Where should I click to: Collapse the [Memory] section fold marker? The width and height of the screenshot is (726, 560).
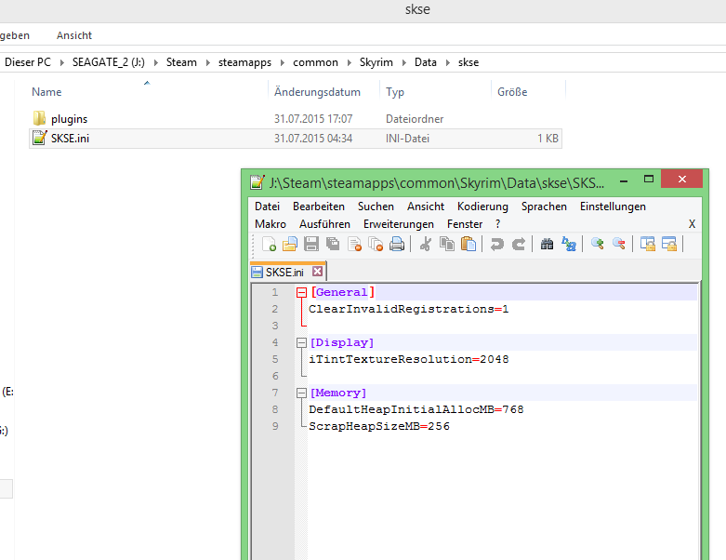301,393
